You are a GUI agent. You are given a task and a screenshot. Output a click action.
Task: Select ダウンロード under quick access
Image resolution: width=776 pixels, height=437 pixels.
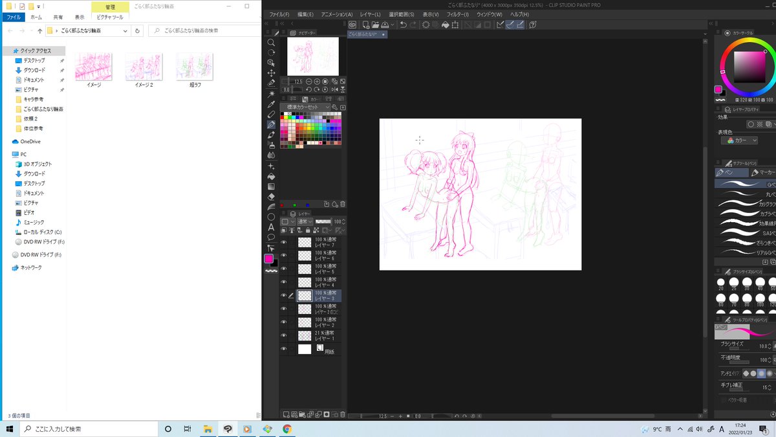(34, 70)
